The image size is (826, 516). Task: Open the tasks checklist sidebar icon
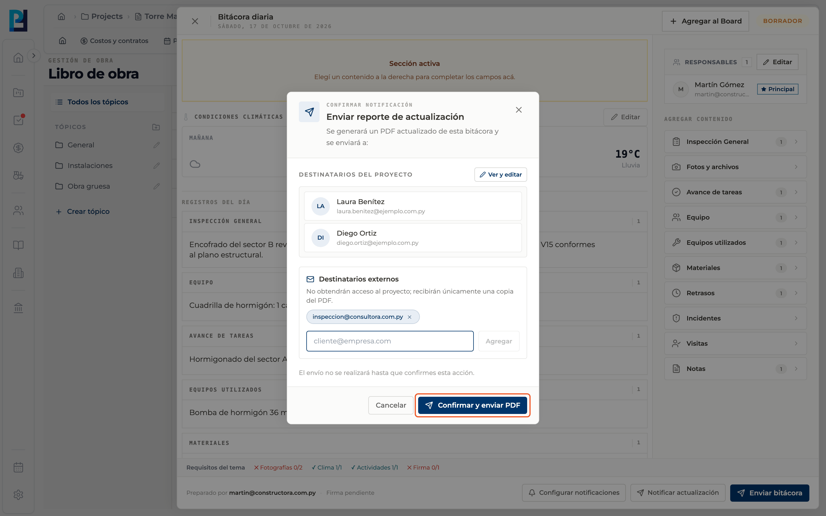point(18,120)
